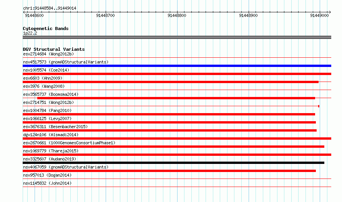The height and width of the screenshot is (202, 342).
Task: Select the red esv2670661 variant bar
Action: coord(173,147)
